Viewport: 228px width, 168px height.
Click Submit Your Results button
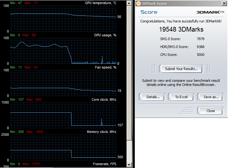(181, 69)
